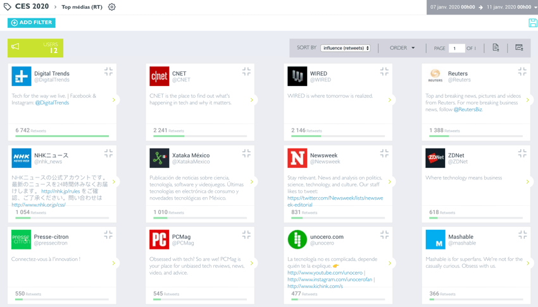
Task: Click the image export icon in toolbar
Action: coord(519,48)
